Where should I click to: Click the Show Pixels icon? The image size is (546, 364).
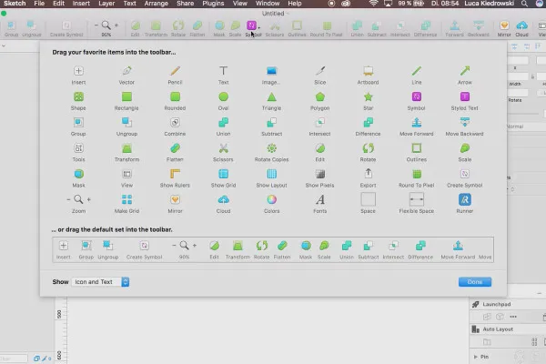pyautogui.click(x=320, y=174)
